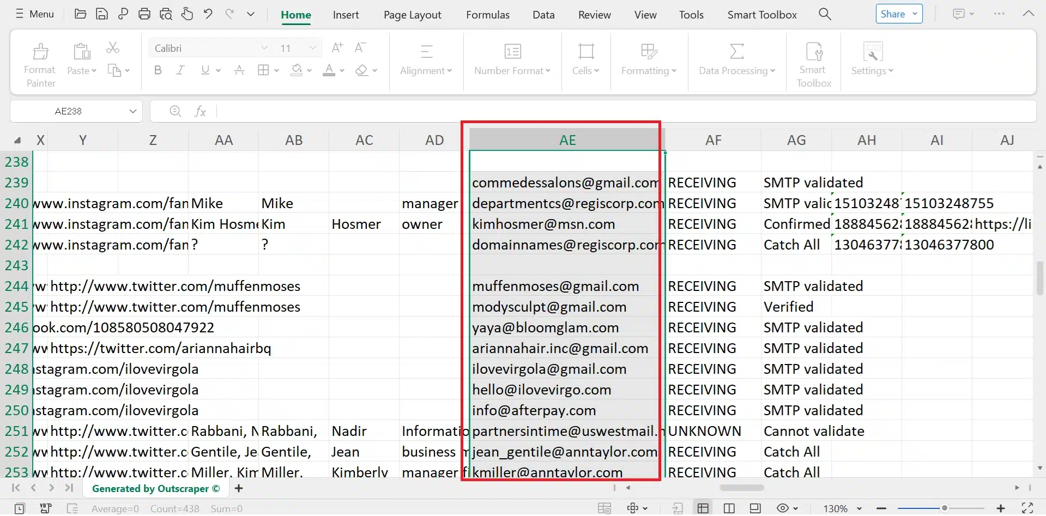Click the zoom slider handle in status bar
1046x516 pixels.
[x=944, y=508]
